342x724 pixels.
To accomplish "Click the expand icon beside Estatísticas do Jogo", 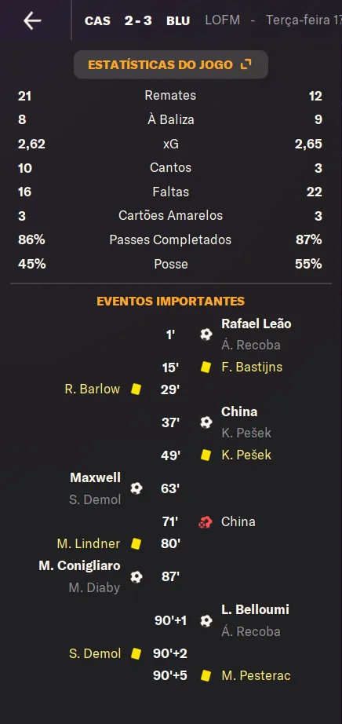I will click(x=246, y=64).
